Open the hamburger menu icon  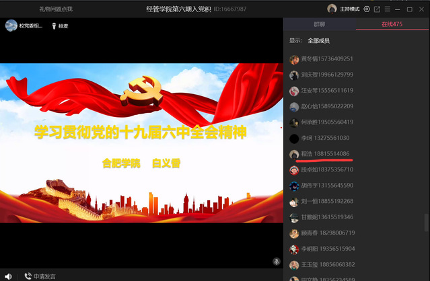point(387,9)
